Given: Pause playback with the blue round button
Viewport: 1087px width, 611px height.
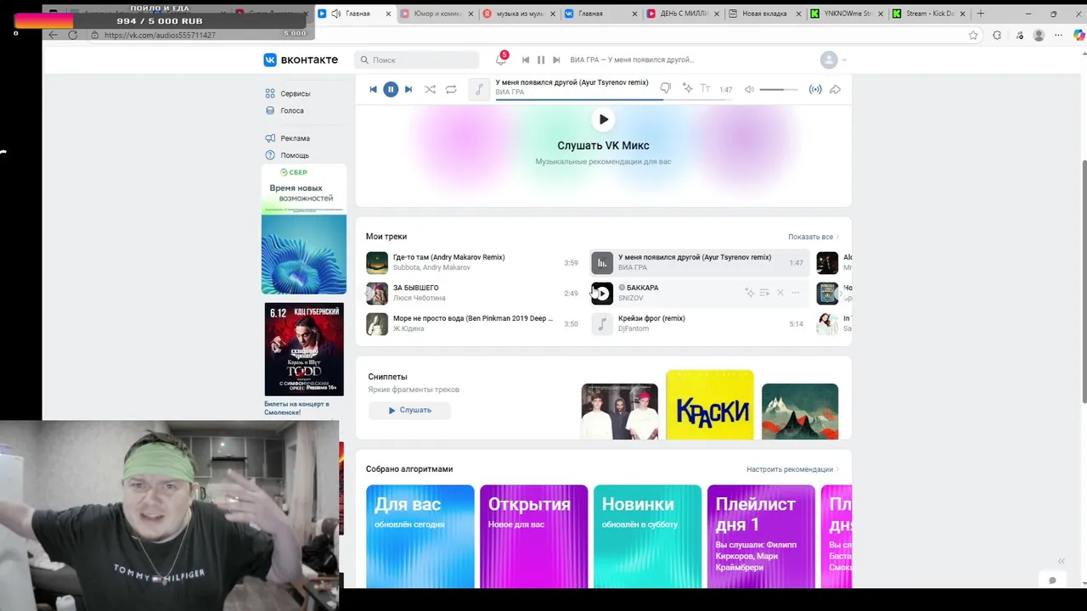Looking at the screenshot, I should [391, 89].
